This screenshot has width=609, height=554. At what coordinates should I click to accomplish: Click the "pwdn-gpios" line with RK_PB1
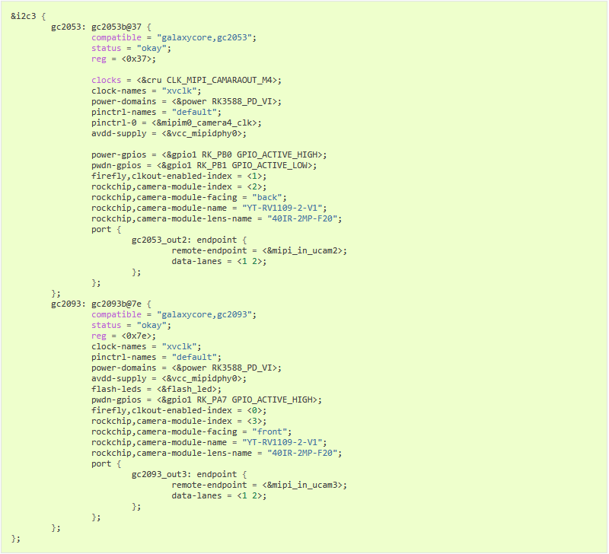[204, 165]
